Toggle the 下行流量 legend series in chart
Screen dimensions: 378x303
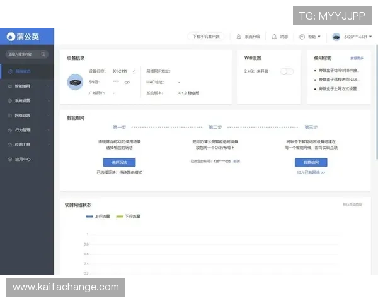click(x=129, y=216)
